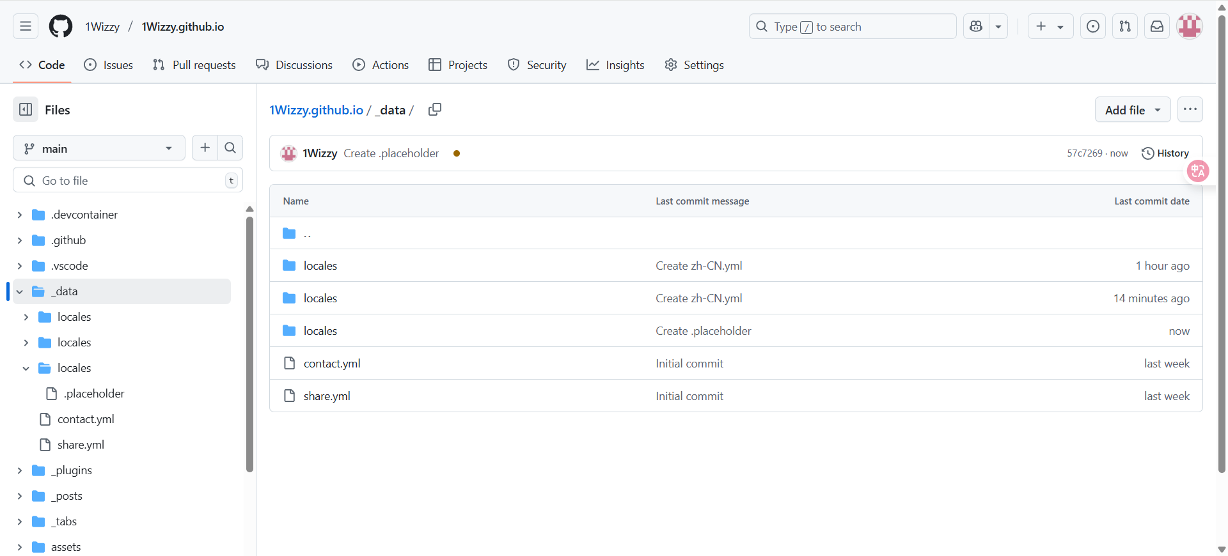The image size is (1228, 556).
Task: Open the global navigation hamburger menu
Action: (26, 26)
